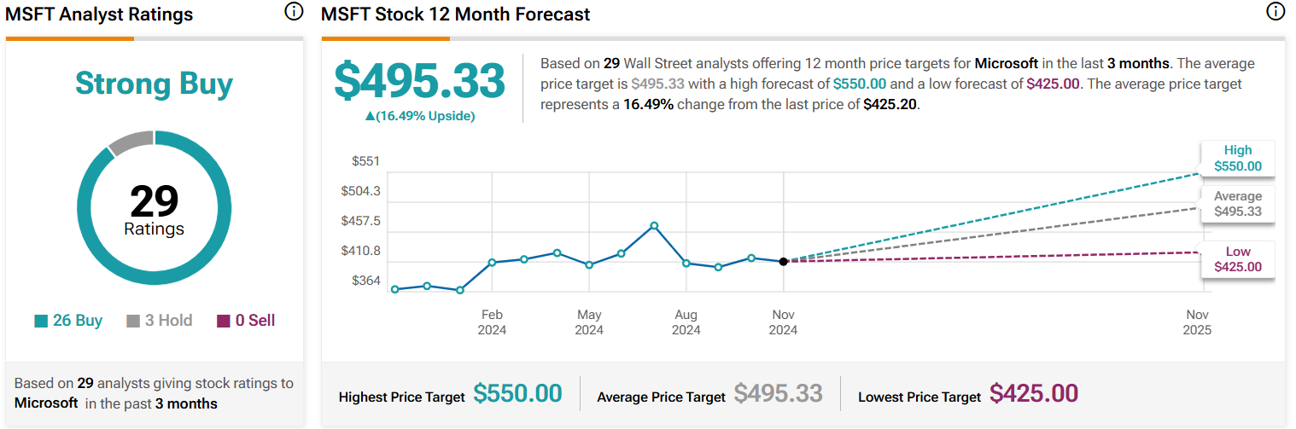
Task: Select the Feb 2024 axis label
Action: (493, 322)
